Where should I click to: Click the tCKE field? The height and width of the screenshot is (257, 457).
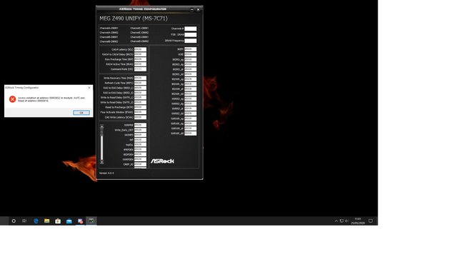(x=191, y=54)
